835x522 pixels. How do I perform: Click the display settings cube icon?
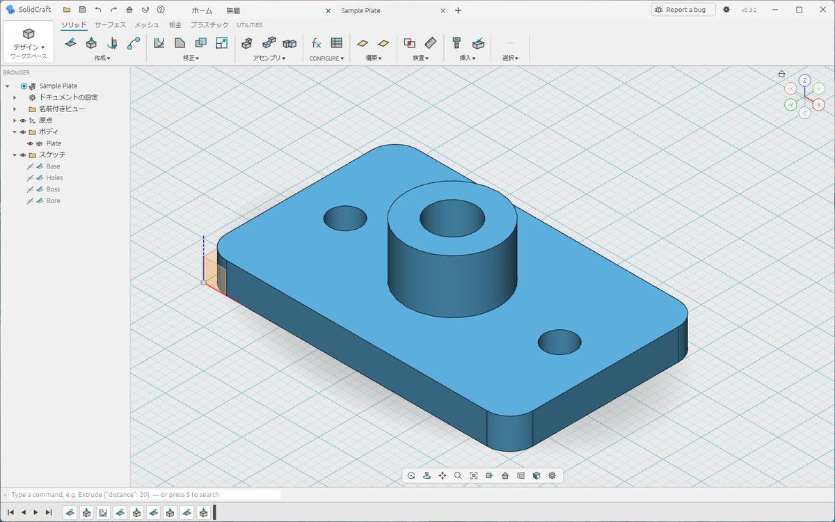(x=536, y=476)
